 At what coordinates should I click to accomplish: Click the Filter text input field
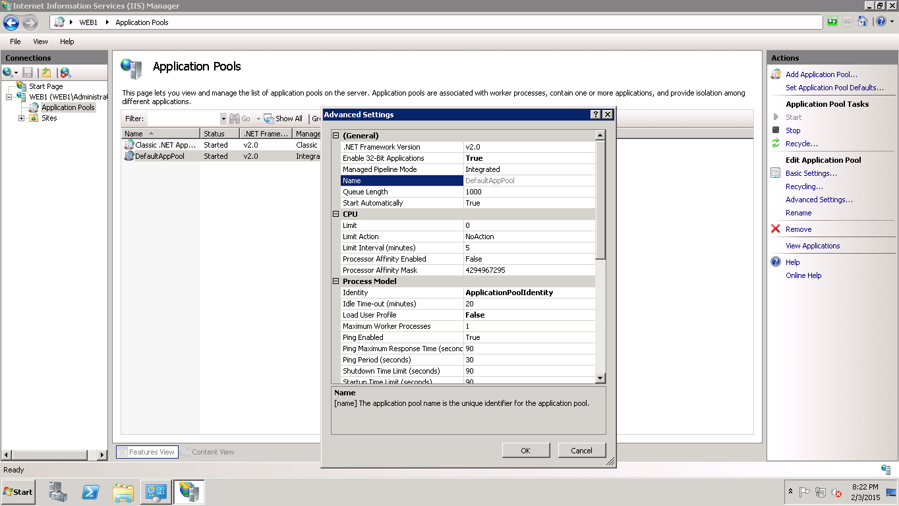(x=183, y=119)
